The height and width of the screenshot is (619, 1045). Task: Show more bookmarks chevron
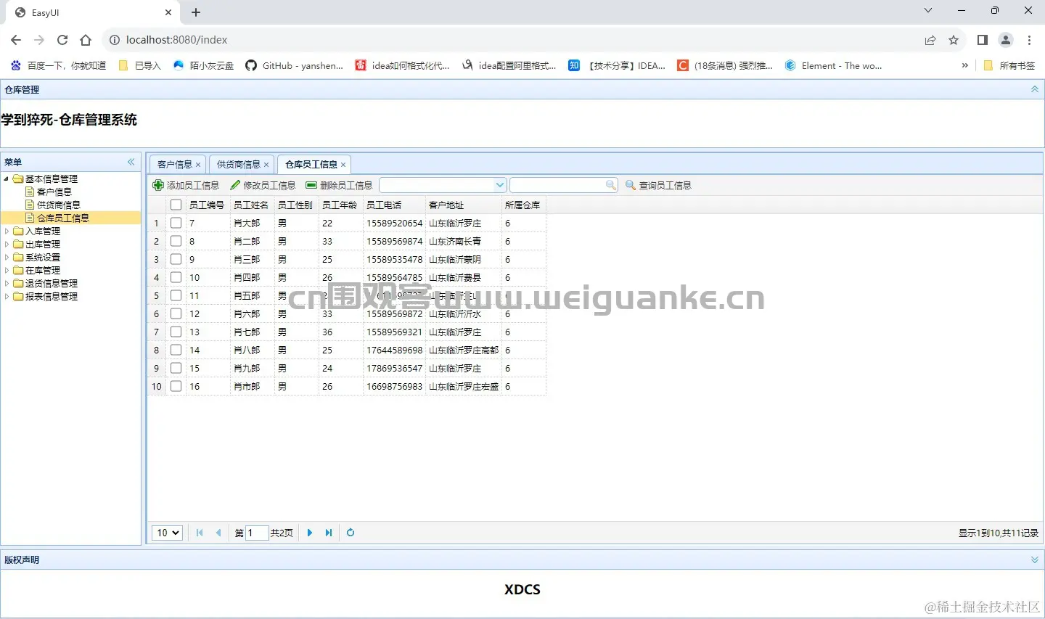[964, 65]
